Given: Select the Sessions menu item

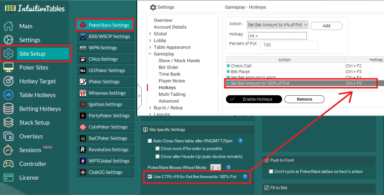Looking at the screenshot, I should coord(30,150).
